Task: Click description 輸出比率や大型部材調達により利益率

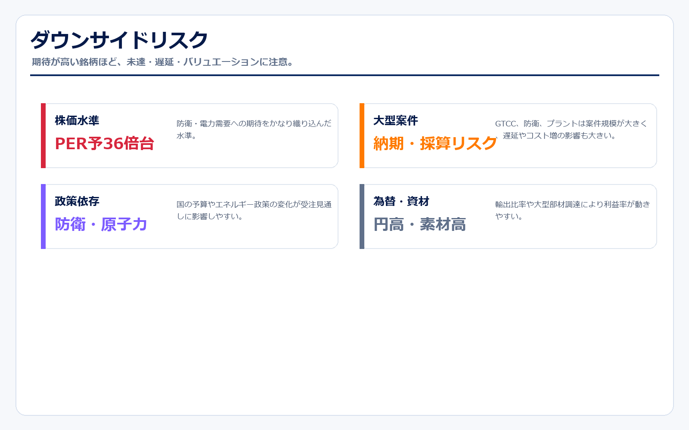Action: coord(573,210)
